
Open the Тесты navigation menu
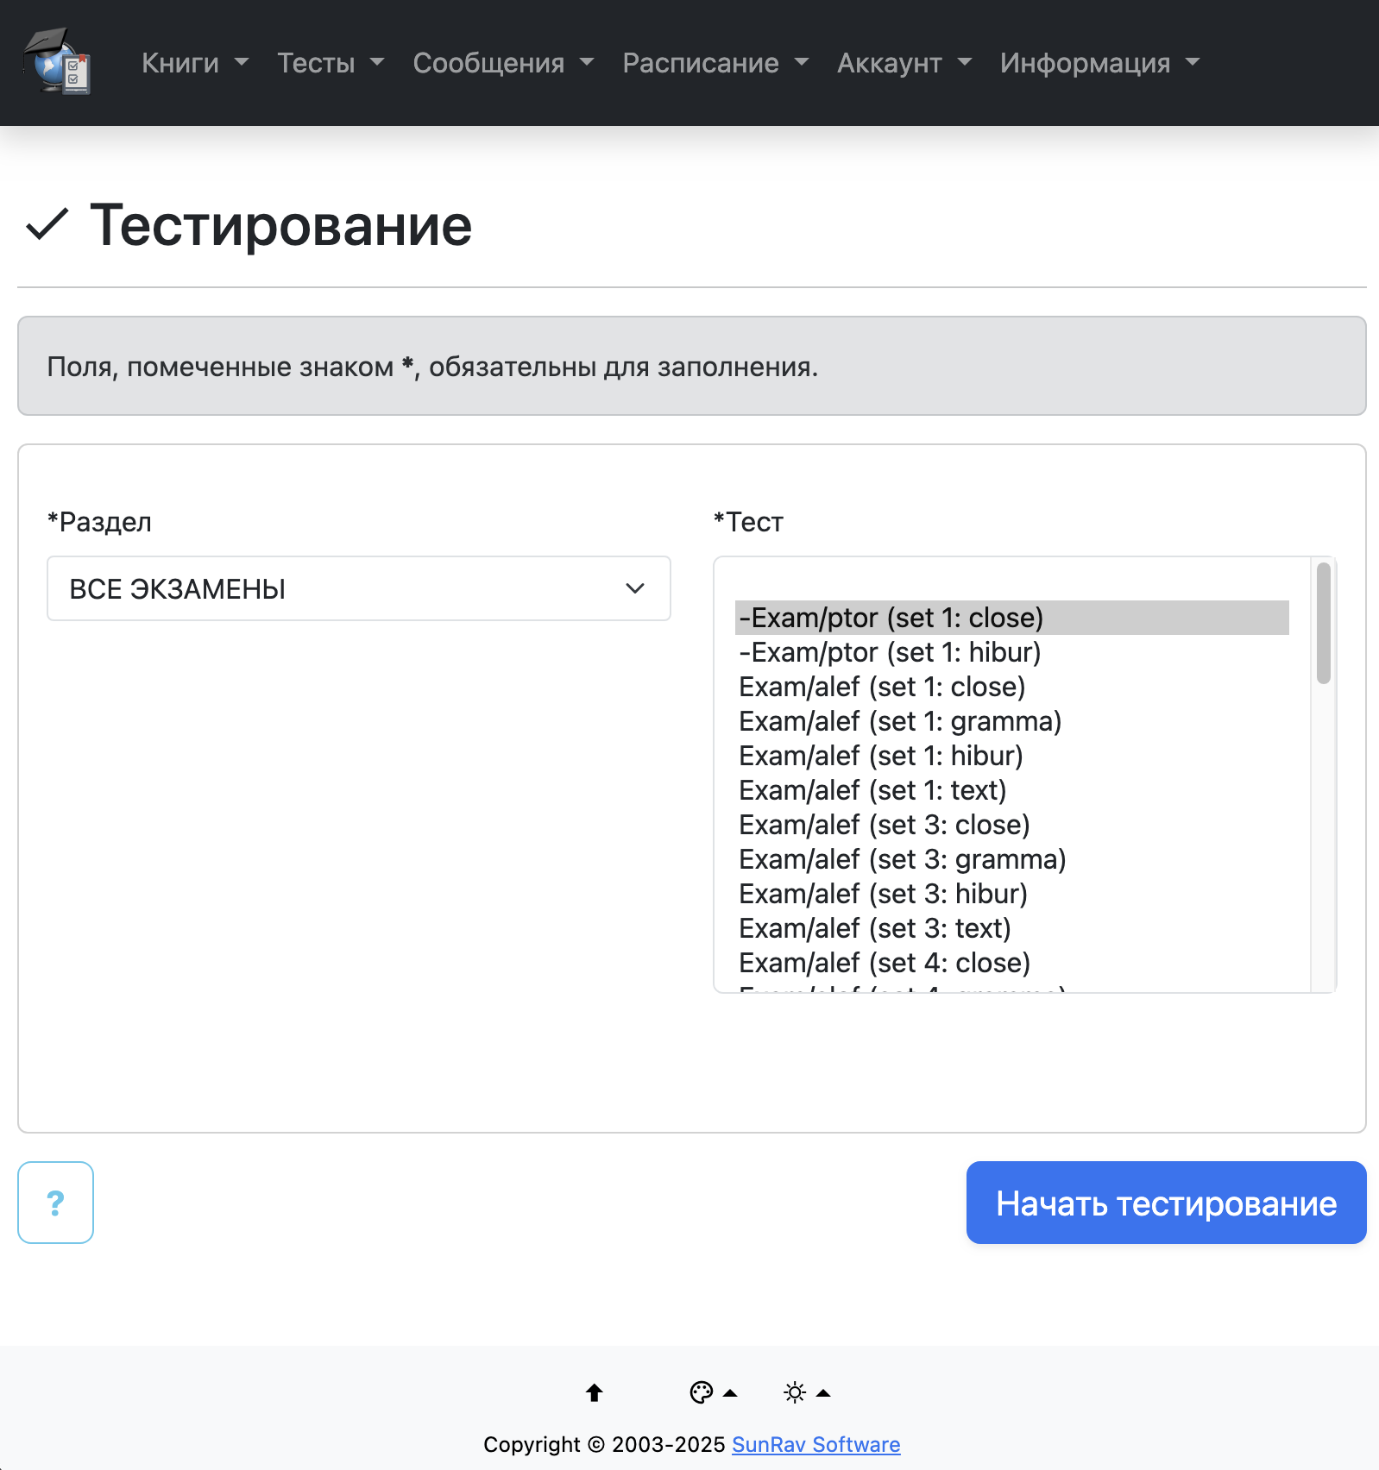coord(331,63)
